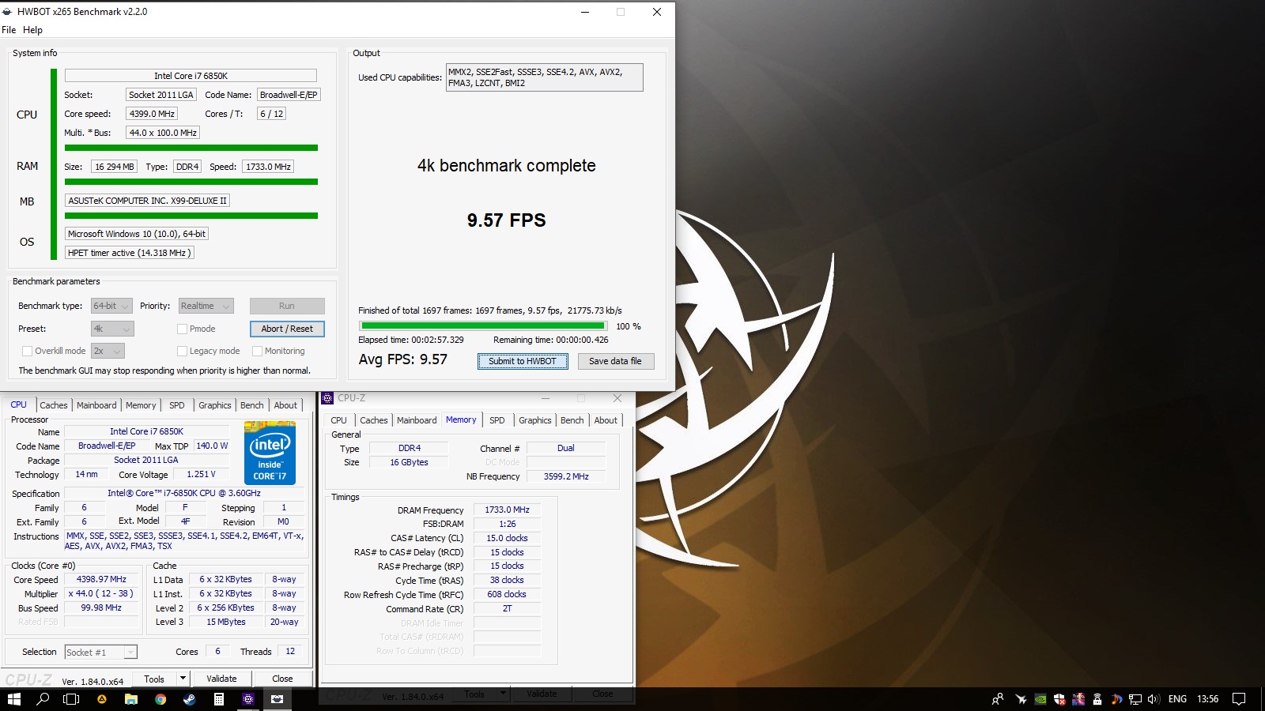This screenshot has height=711, width=1265.
Task: Open File Explorer from the taskbar
Action: (131, 699)
